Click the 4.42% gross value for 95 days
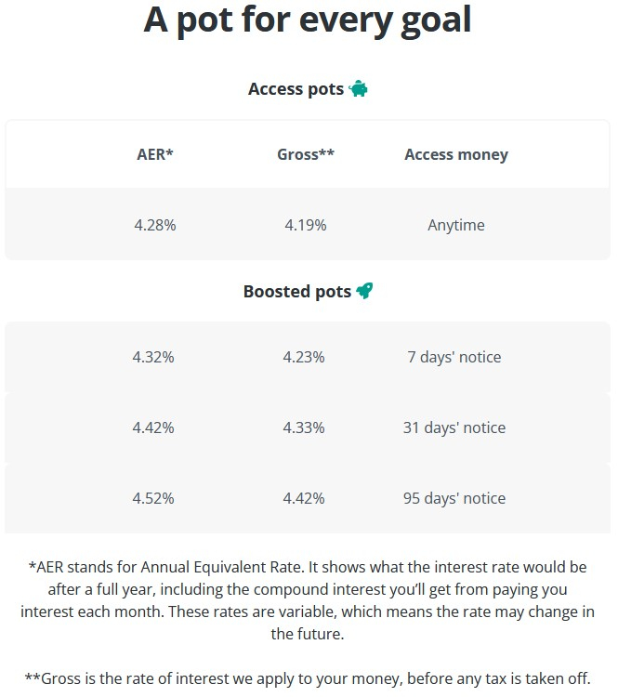Viewport: 618px width, 697px height. tap(304, 498)
